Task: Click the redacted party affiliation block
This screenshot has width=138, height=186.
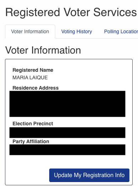Action: click(67, 150)
